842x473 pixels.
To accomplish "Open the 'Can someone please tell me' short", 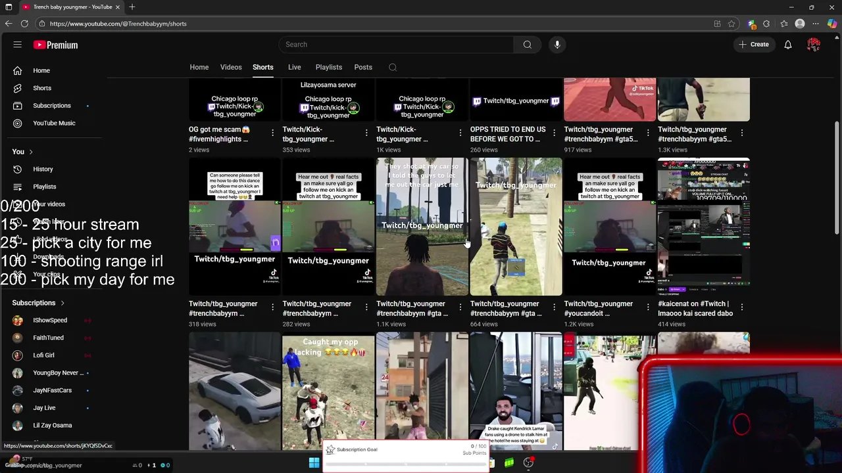I will (x=235, y=227).
